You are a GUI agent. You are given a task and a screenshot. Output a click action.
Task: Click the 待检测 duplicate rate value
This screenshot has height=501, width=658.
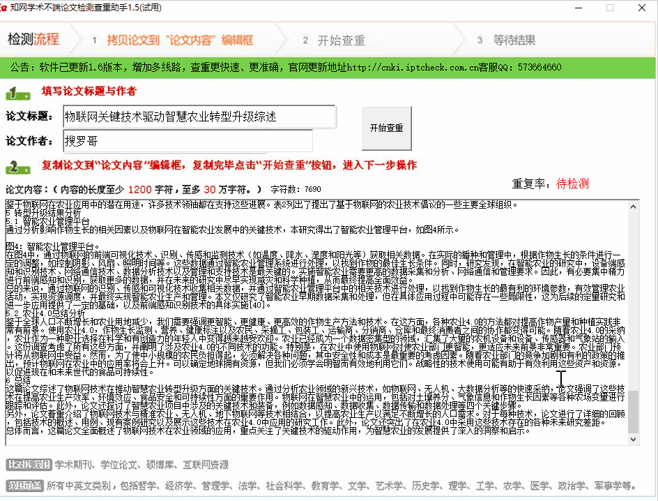coord(572,184)
